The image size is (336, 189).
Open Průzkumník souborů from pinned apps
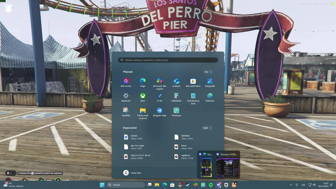pyautogui.click(x=143, y=113)
